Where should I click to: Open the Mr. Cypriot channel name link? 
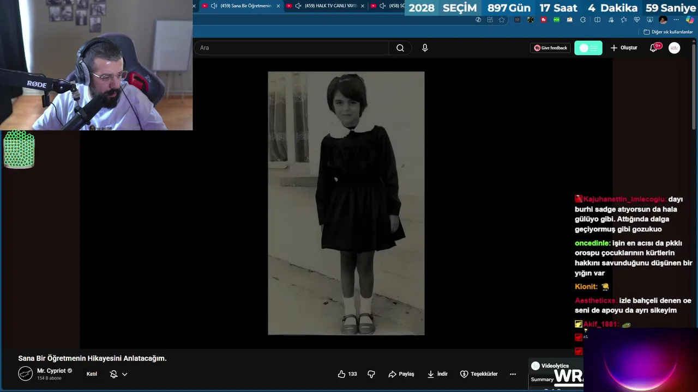coord(51,371)
